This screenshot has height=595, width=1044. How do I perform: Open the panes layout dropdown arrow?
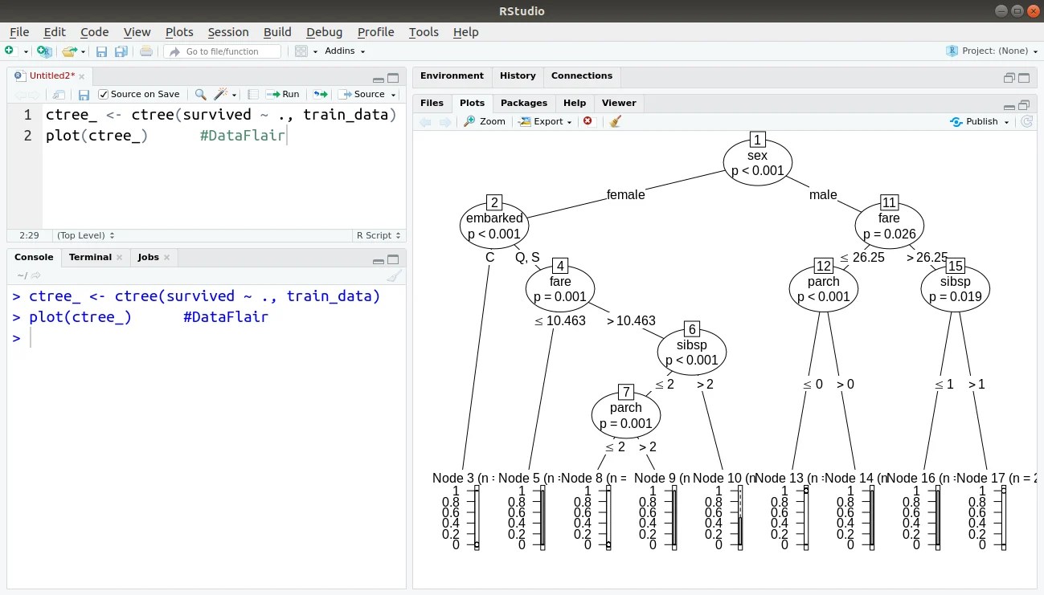click(x=315, y=51)
